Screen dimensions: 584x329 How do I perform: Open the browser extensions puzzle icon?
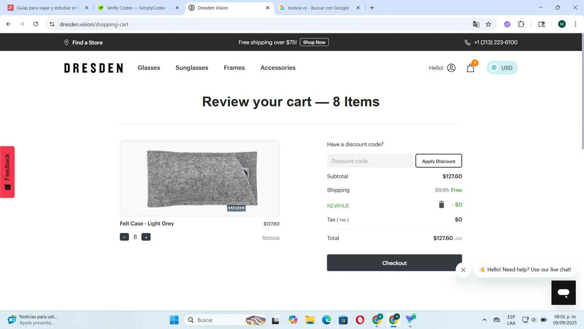[x=521, y=24]
